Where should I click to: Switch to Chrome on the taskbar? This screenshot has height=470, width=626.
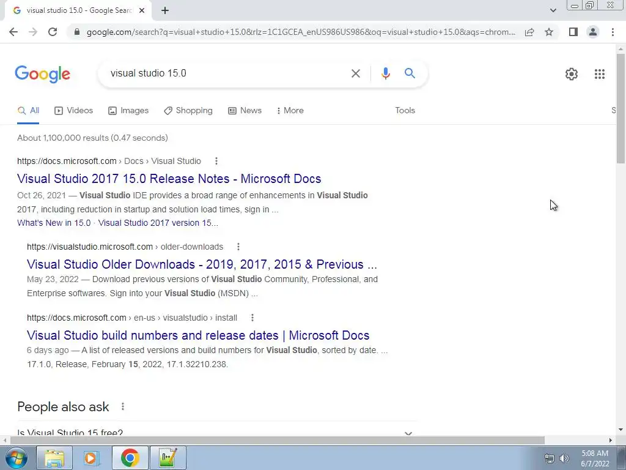(130, 458)
